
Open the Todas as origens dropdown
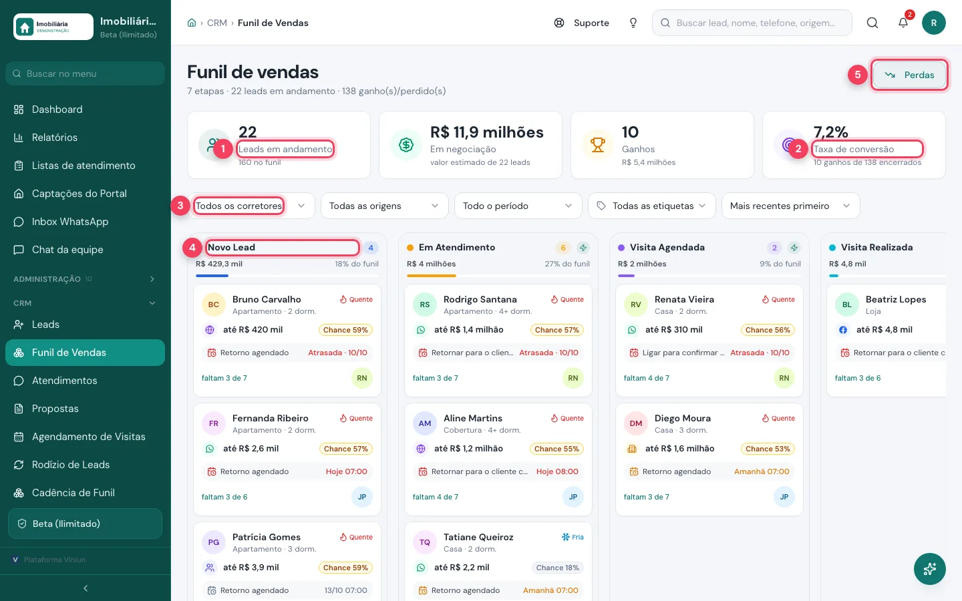click(x=385, y=206)
